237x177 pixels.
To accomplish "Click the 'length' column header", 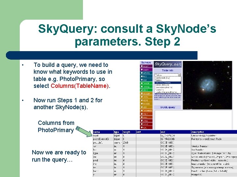I will pyautogui.click(x=129, y=132).
